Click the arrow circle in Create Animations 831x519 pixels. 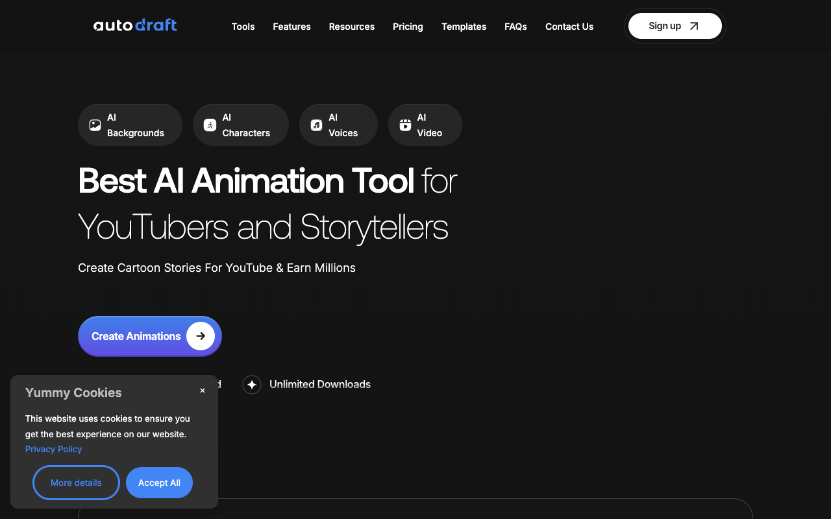click(x=201, y=336)
